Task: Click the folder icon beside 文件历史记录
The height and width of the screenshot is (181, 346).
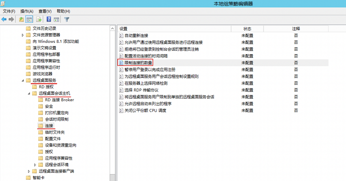Action: (x=28, y=28)
